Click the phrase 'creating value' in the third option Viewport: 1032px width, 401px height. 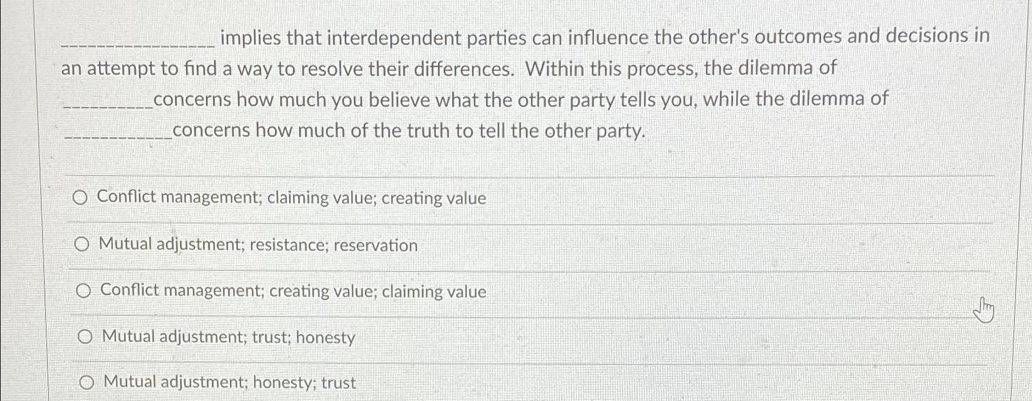click(324, 292)
